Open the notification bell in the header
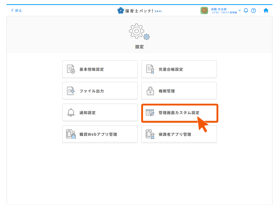Image resolution: width=279 pixels, height=209 pixels. [246, 10]
